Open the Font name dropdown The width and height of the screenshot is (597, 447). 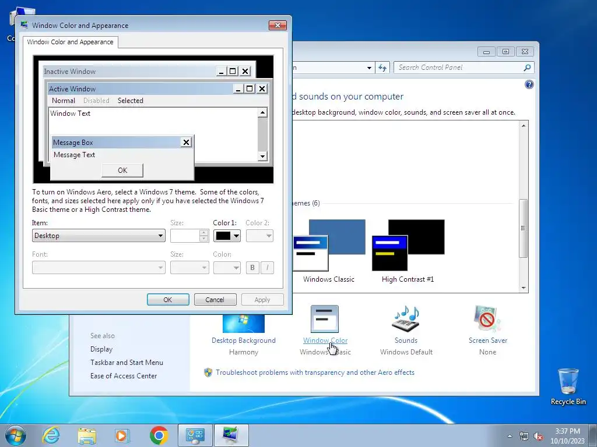pyautogui.click(x=99, y=268)
